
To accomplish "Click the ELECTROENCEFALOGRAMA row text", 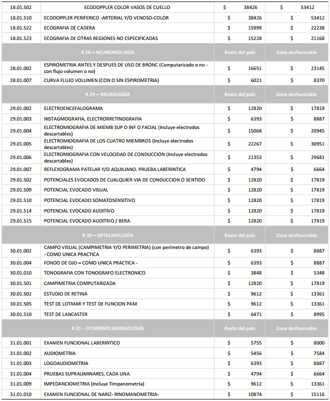I will click(73, 108).
